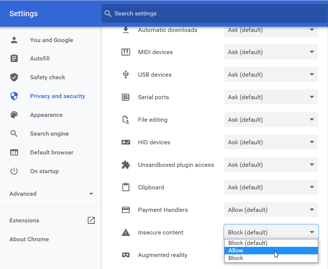Click the Default browser window icon
Screen dimensions: 328x269
pyautogui.click(x=14, y=153)
